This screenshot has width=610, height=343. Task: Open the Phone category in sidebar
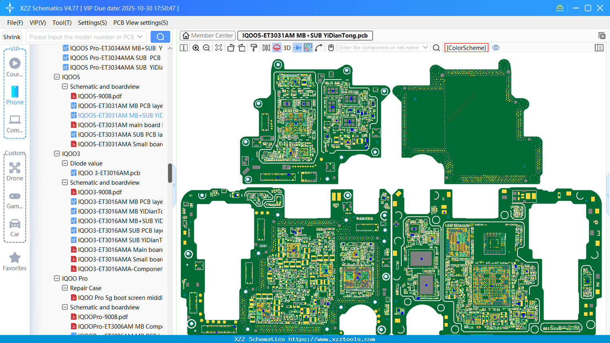(15, 96)
